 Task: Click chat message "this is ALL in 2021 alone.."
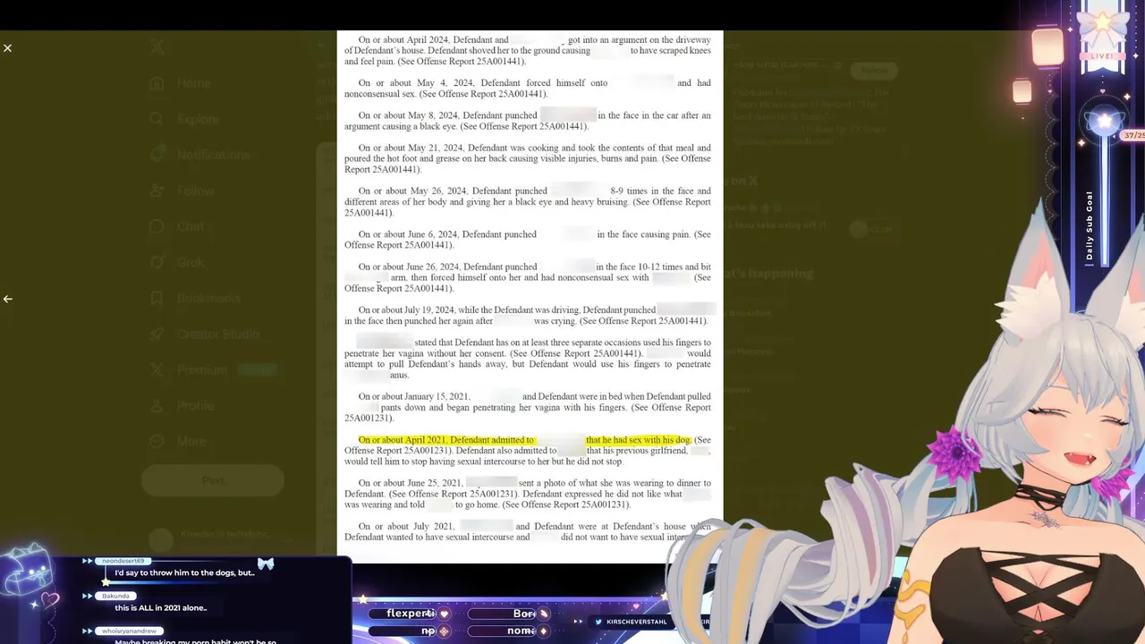(x=161, y=608)
